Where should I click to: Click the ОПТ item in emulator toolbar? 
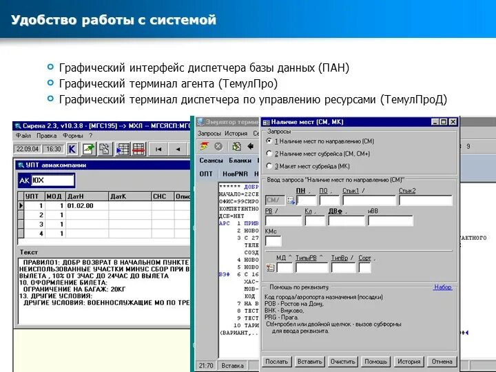[206, 174]
